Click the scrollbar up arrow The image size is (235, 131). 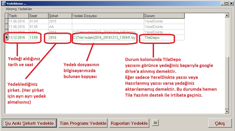(x=227, y=15)
